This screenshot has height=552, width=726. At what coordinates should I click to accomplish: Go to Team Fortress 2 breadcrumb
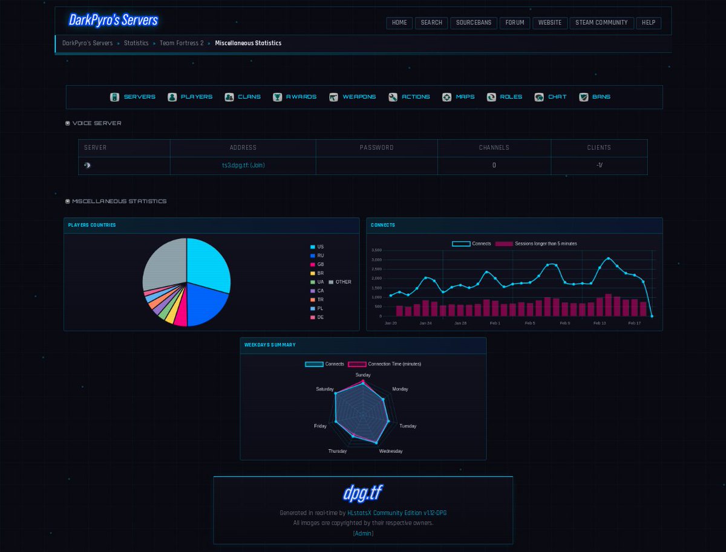[181, 44]
